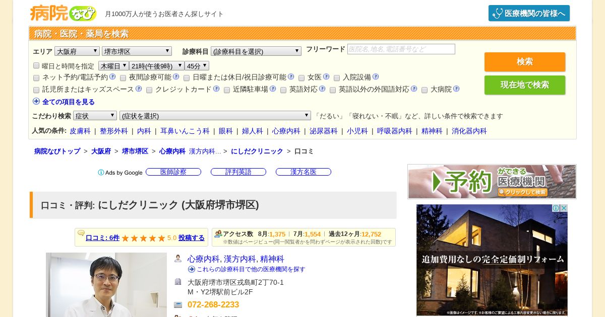Click the access count people icon

click(x=218, y=234)
